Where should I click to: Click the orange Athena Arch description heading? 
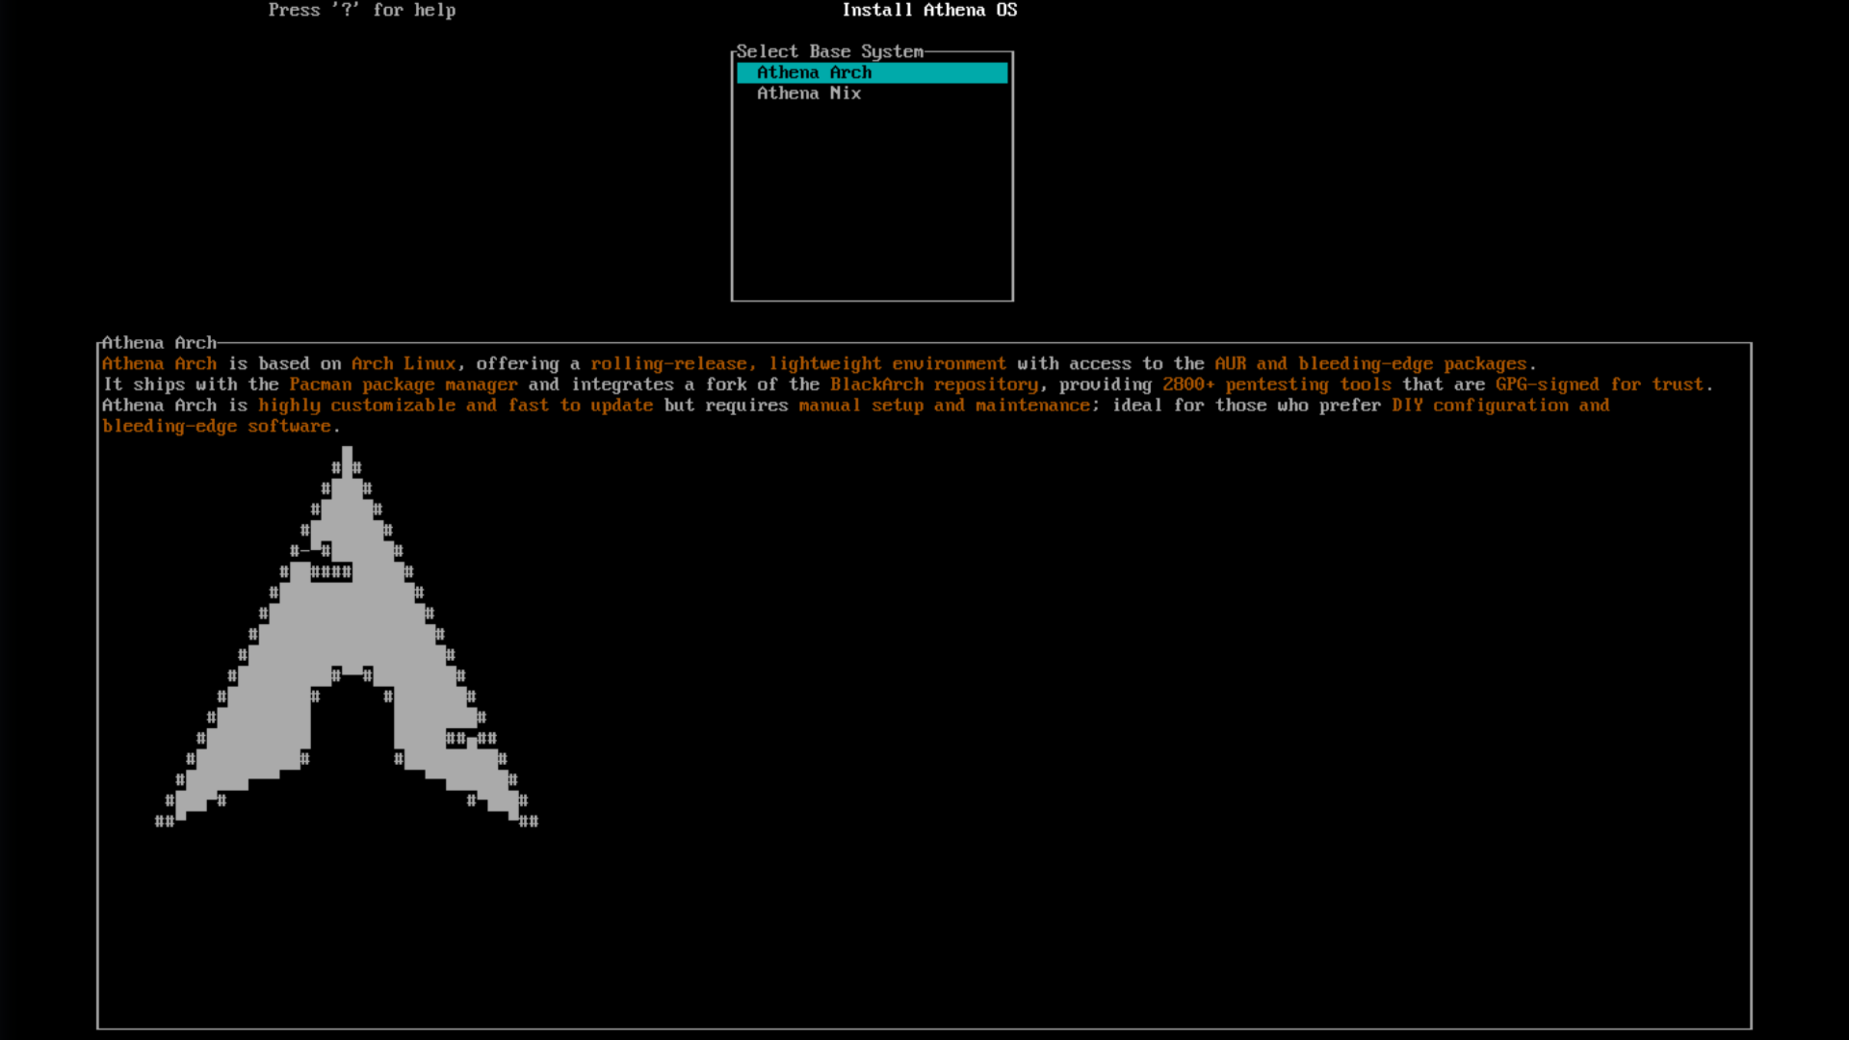[159, 364]
